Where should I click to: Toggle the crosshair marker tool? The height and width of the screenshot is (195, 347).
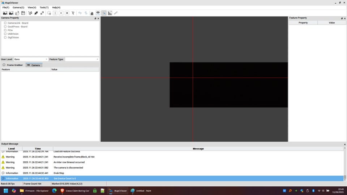[x=104, y=13]
